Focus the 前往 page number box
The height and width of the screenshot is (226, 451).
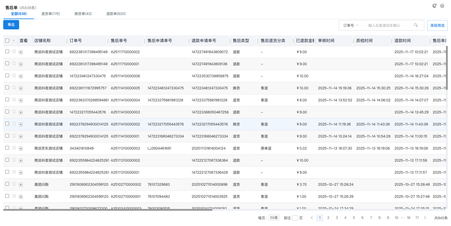pos(295,218)
